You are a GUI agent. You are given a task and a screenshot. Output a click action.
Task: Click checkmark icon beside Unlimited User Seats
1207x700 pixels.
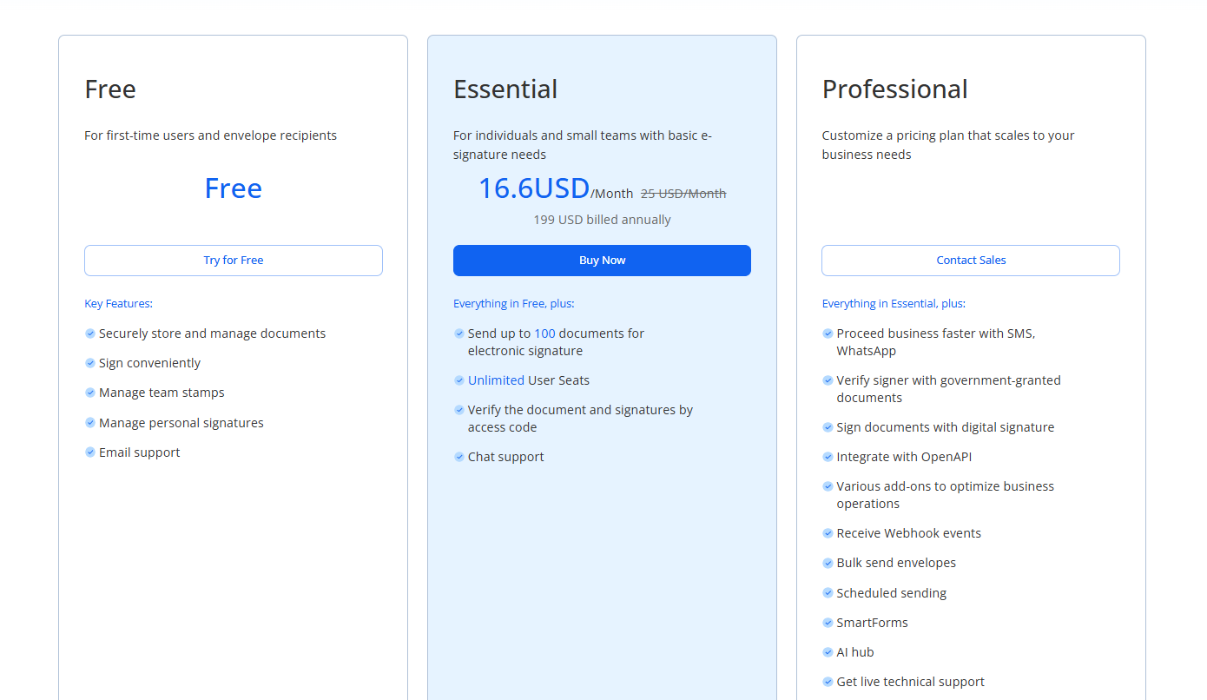click(x=459, y=380)
